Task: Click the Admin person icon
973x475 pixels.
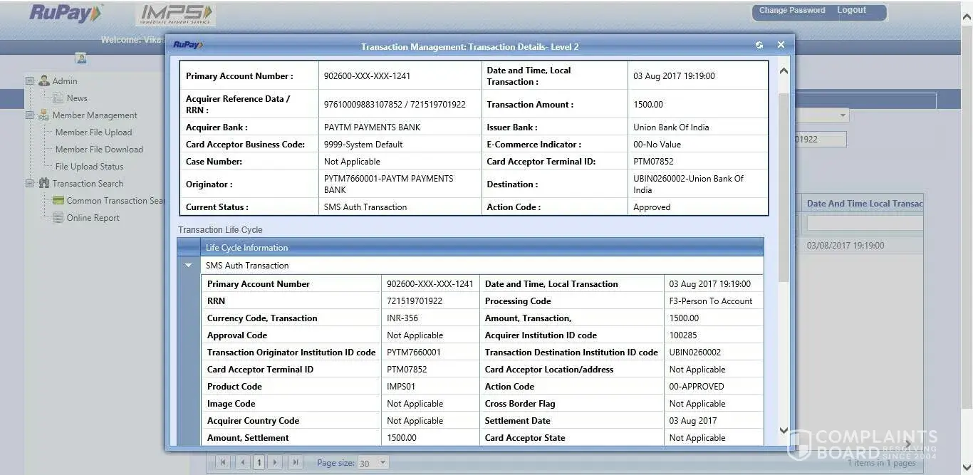Action: (44, 81)
